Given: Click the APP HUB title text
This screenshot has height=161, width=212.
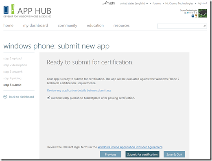Looking at the screenshot, I should pos(35,11).
